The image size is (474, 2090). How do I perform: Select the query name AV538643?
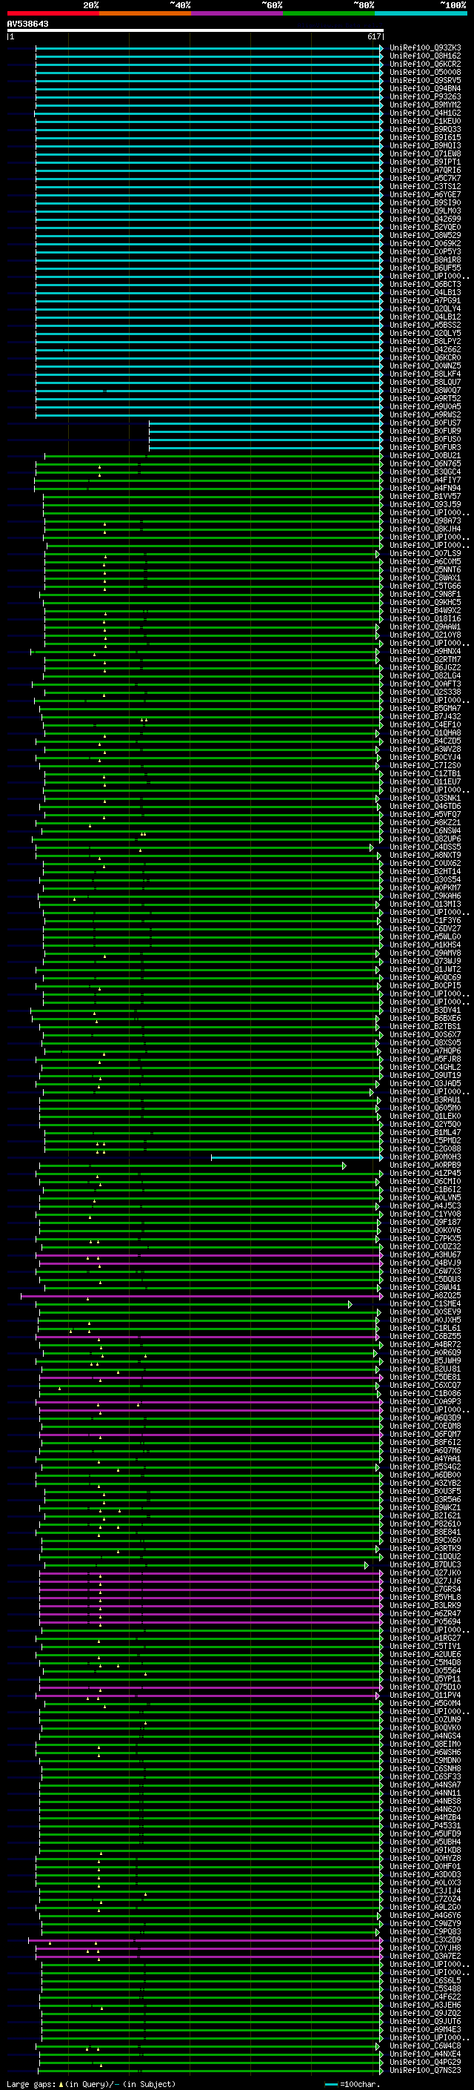point(27,24)
